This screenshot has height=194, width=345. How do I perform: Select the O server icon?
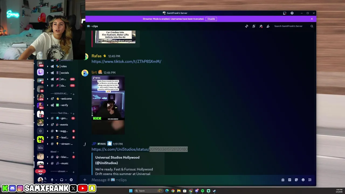pyautogui.click(x=40, y=131)
